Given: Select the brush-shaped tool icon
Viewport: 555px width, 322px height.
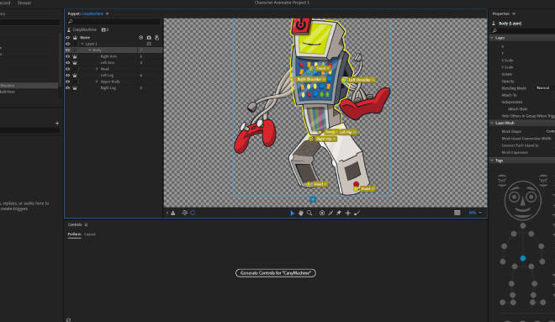Looking at the screenshot, I should point(357,213).
